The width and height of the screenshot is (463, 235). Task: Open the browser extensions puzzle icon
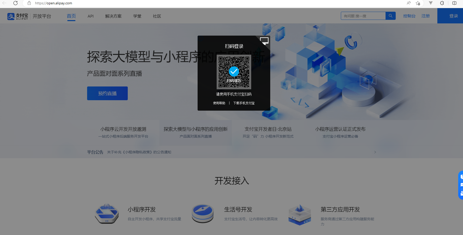(442, 3)
